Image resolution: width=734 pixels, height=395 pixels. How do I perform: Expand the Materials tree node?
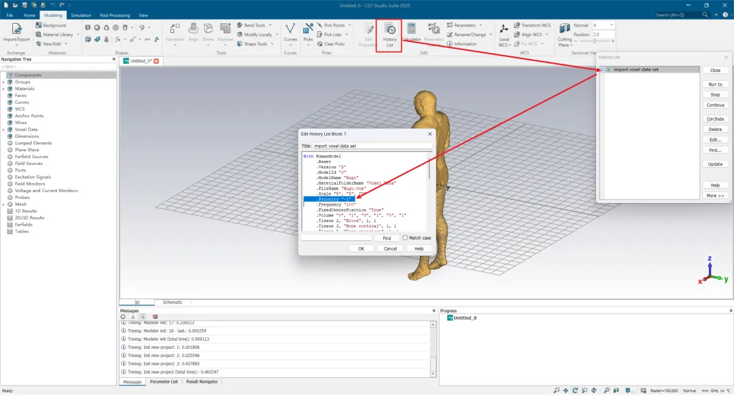[4, 89]
